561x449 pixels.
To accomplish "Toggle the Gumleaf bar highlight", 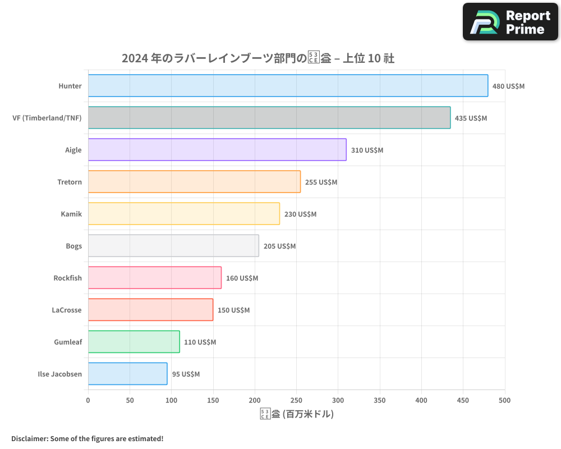I will pyautogui.click(x=132, y=342).
